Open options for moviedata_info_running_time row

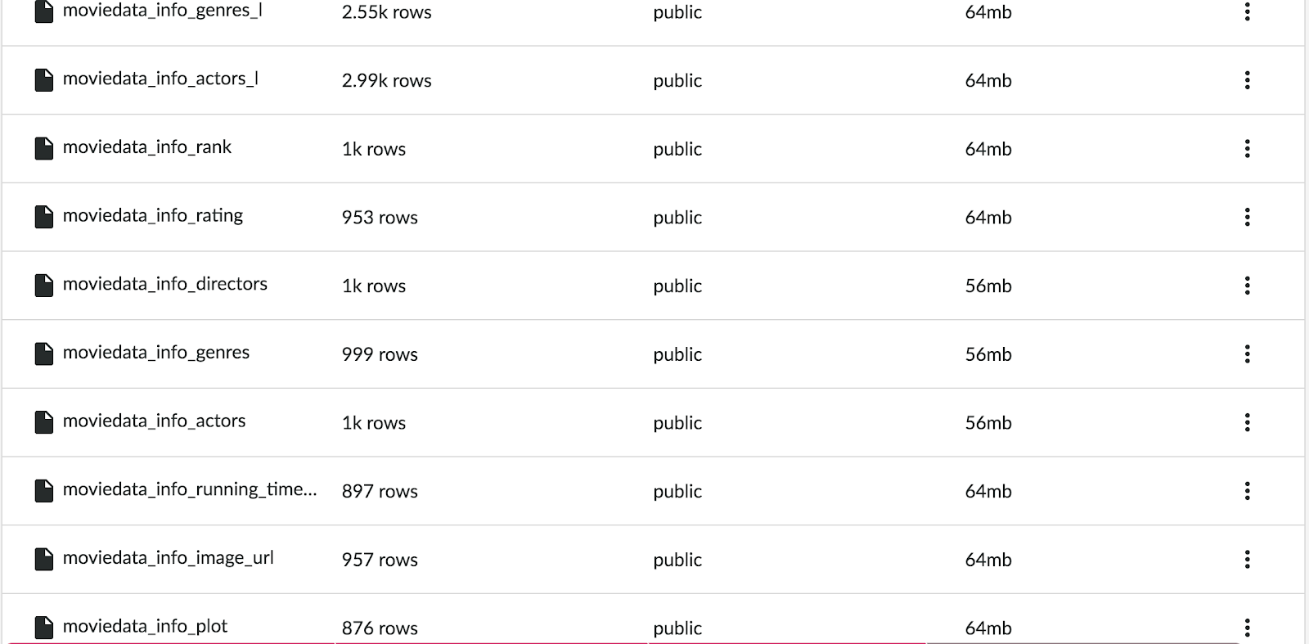(x=1247, y=491)
